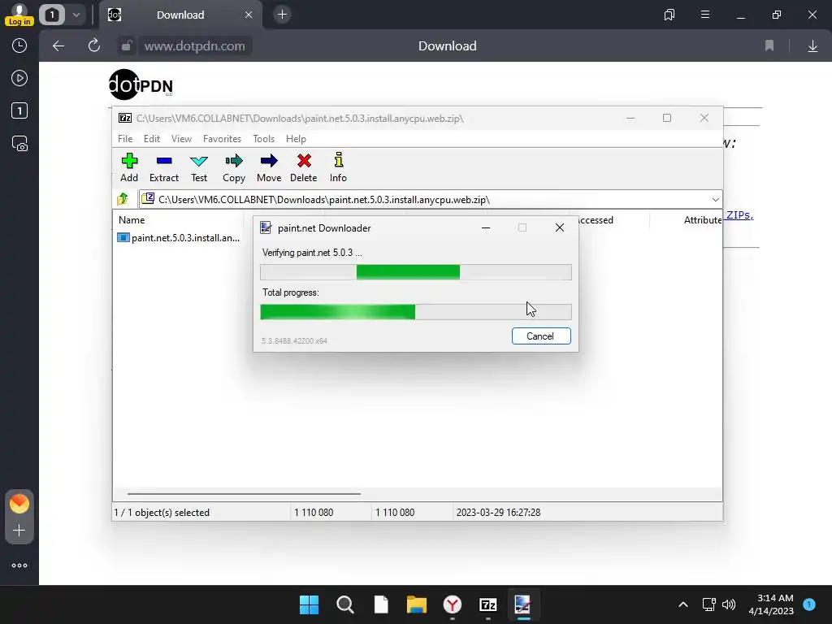832x624 pixels.
Task: Open Windows taskbar search
Action: [344, 604]
